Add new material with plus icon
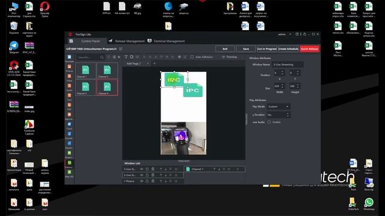This screenshot has width=385, height=216. click(x=119, y=57)
